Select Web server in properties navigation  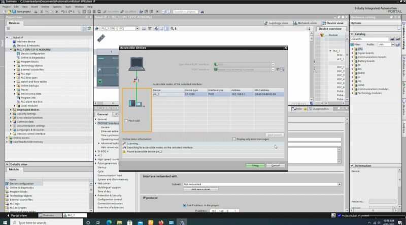click(104, 184)
